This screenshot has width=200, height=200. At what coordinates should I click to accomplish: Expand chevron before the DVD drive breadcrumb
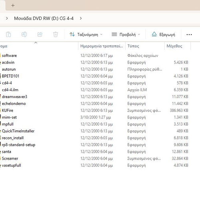click(x=7, y=18)
